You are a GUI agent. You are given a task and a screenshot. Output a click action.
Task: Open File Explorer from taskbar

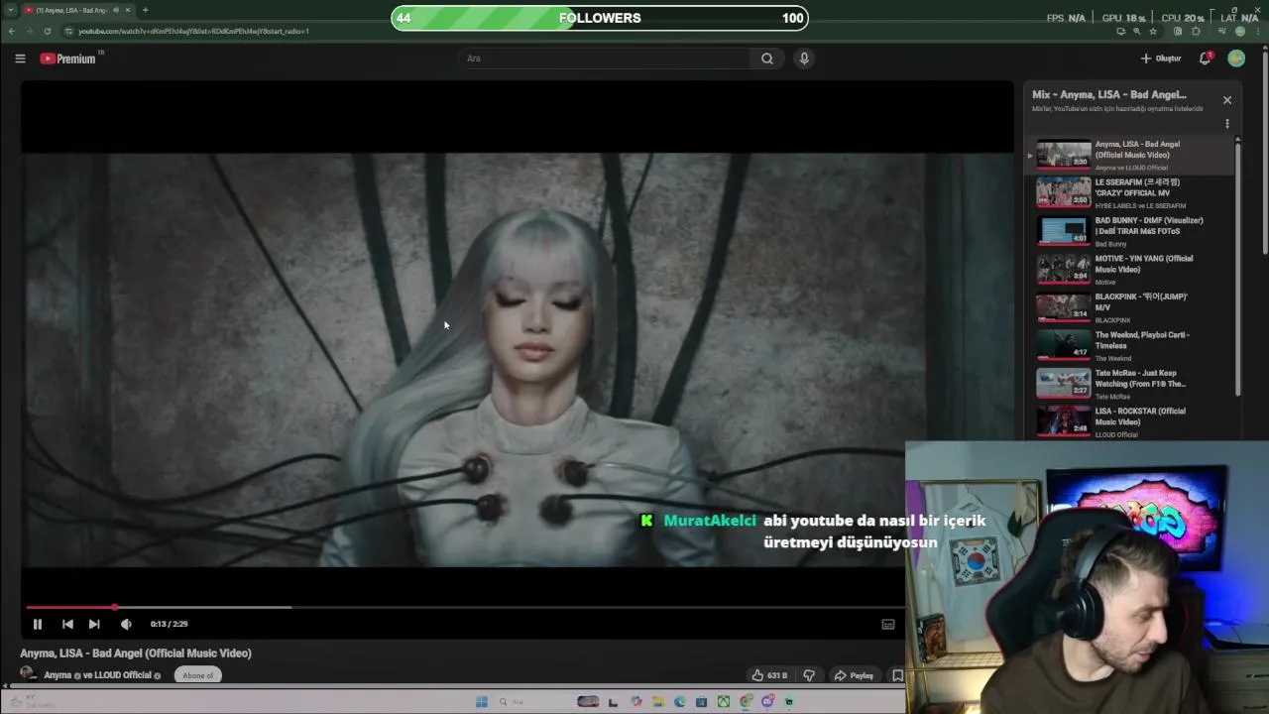pyautogui.click(x=657, y=702)
